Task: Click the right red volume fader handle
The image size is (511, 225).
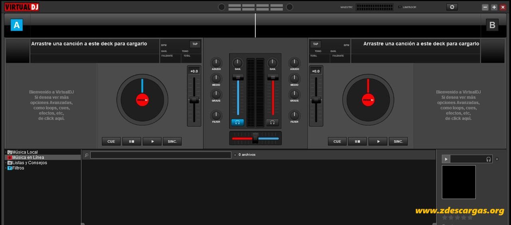Action: click(273, 77)
